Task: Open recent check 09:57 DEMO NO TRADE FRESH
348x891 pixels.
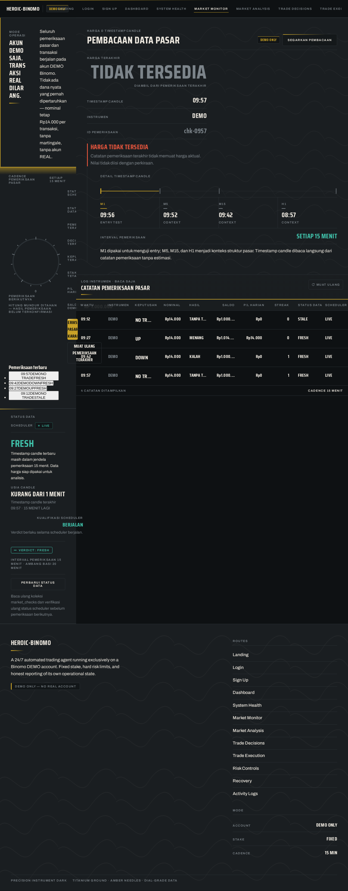Action: 33,376
